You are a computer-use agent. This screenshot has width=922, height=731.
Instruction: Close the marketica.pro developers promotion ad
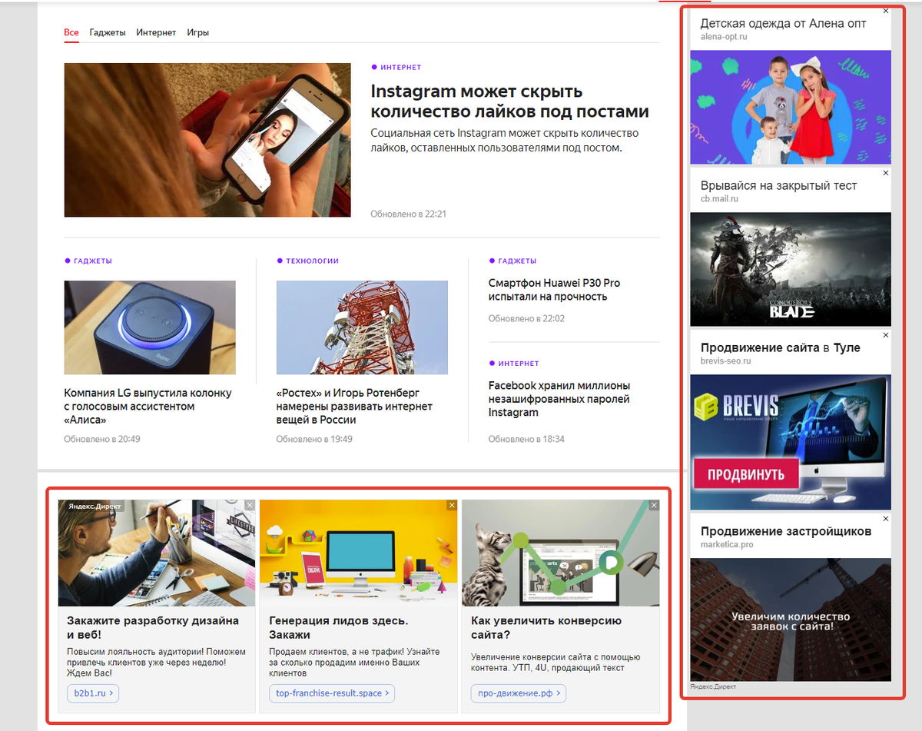(x=886, y=519)
